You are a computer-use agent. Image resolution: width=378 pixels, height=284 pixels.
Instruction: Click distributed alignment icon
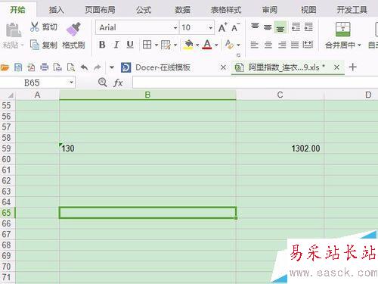point(308,45)
